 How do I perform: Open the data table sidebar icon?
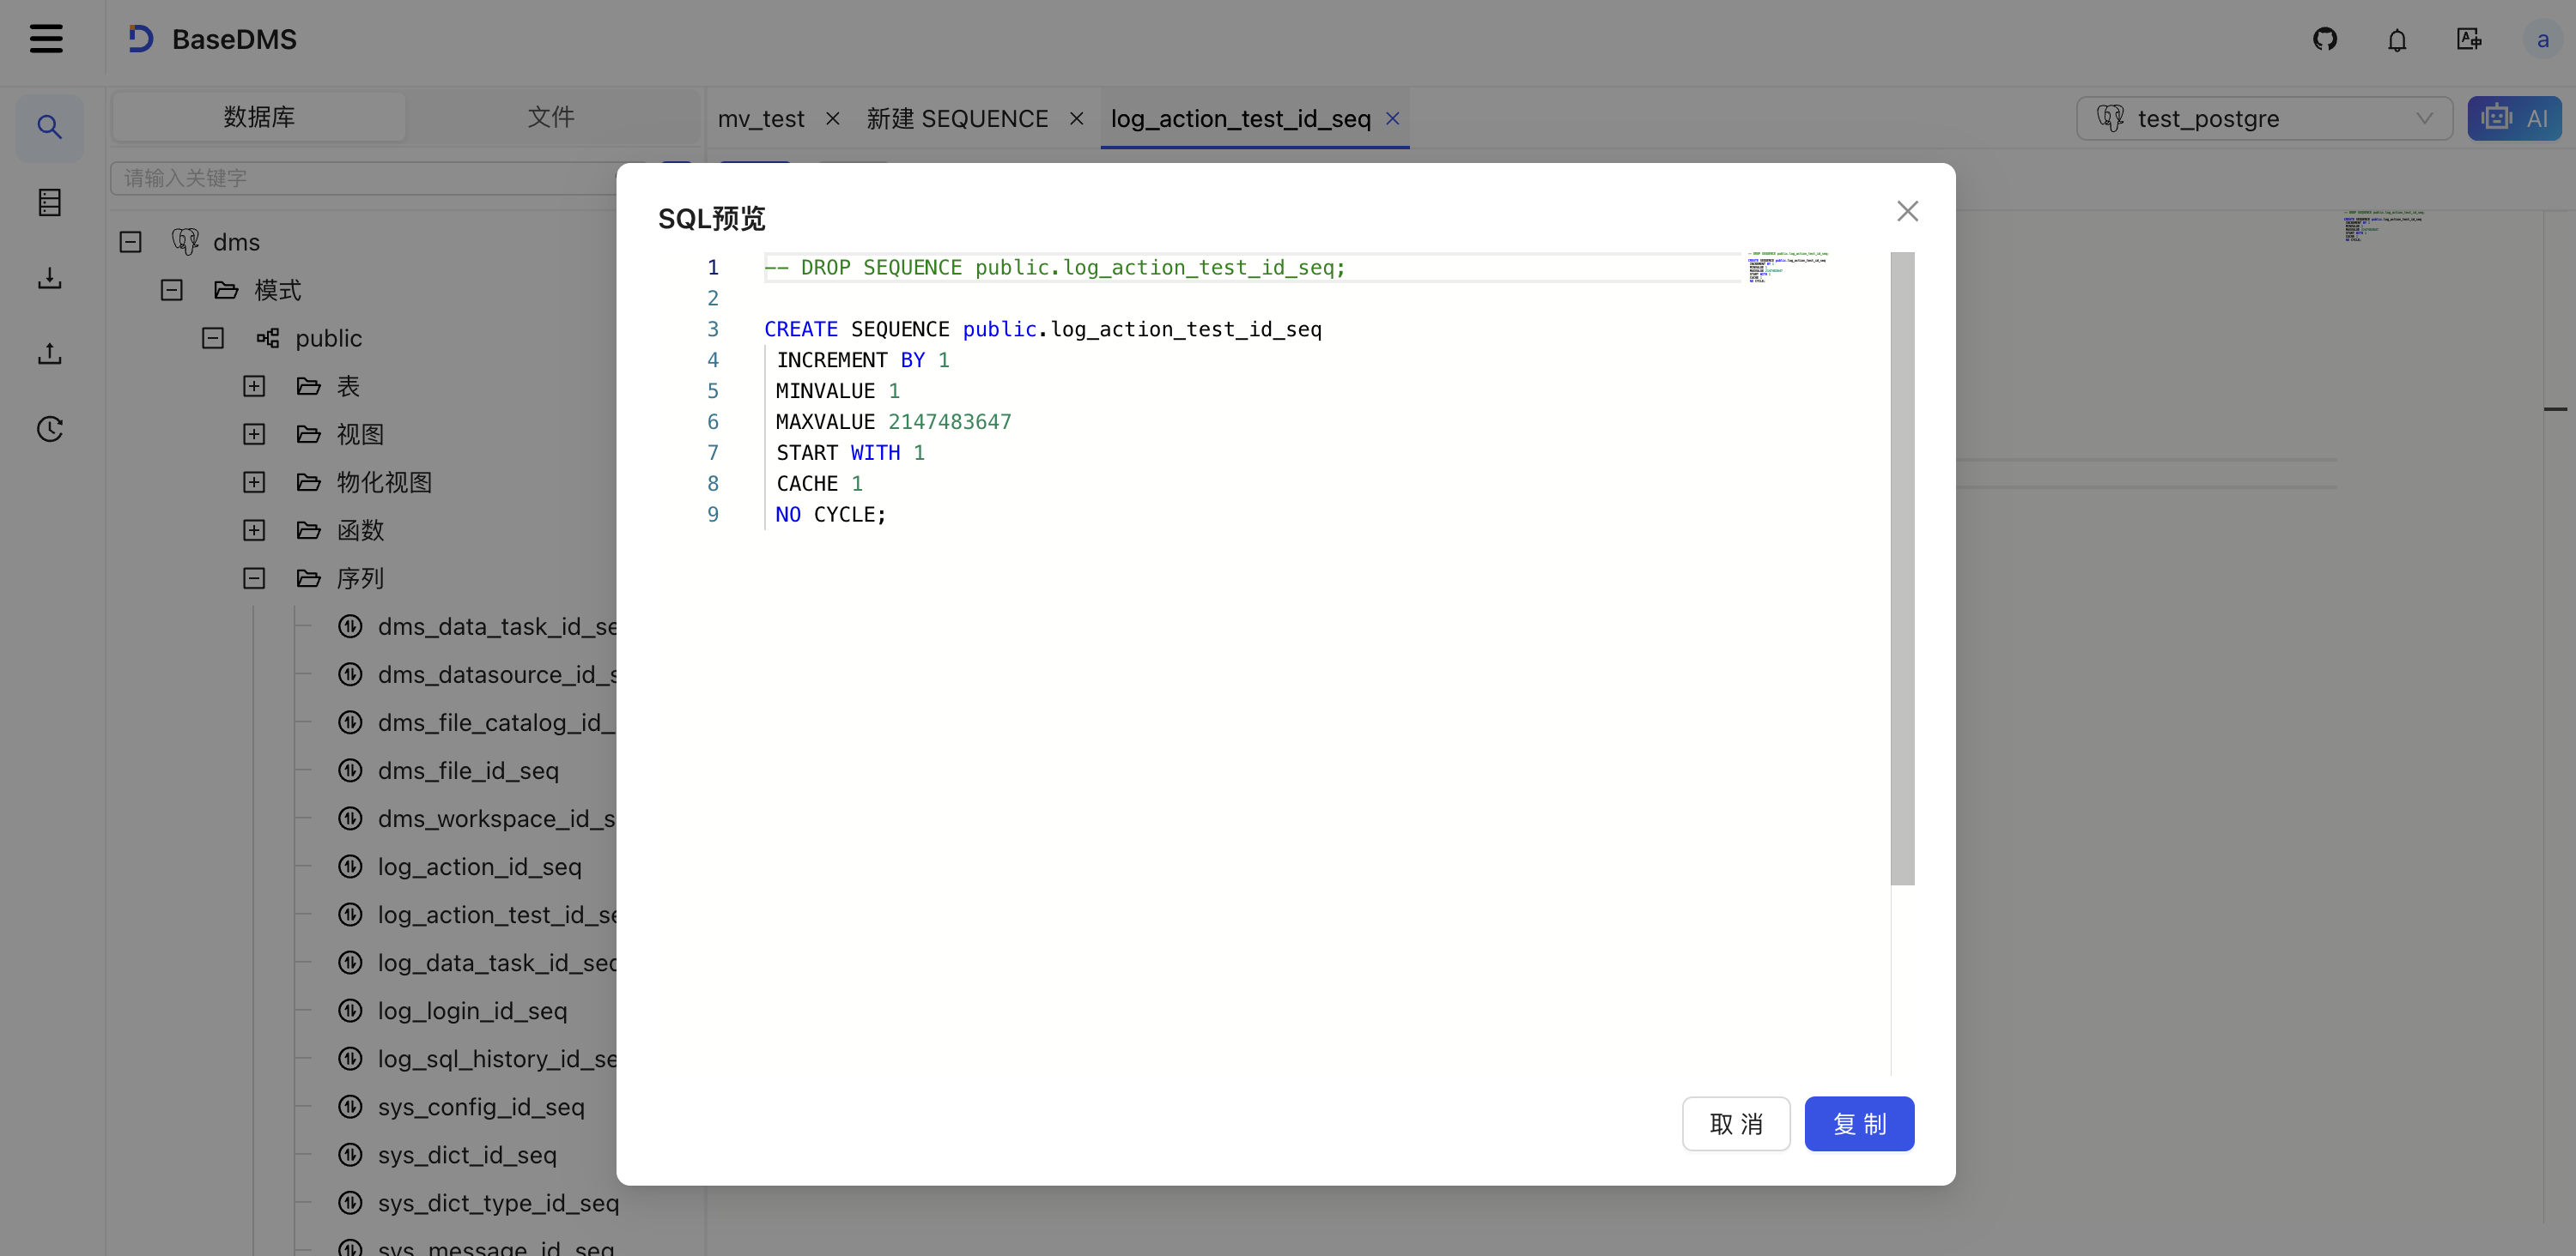click(x=50, y=202)
